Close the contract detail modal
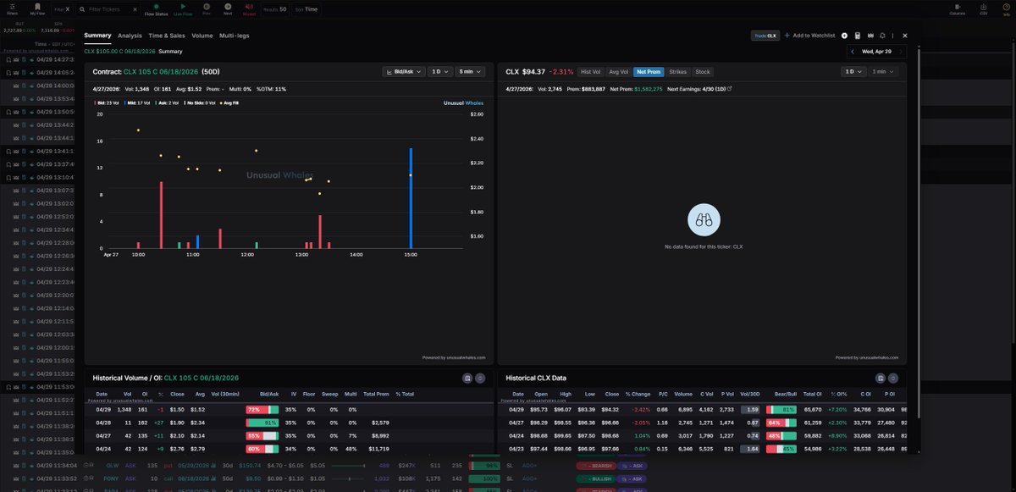This screenshot has height=492, width=1016. click(905, 36)
